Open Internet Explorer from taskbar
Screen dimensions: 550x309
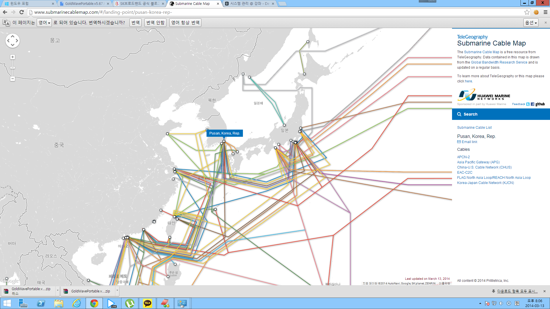point(76,303)
